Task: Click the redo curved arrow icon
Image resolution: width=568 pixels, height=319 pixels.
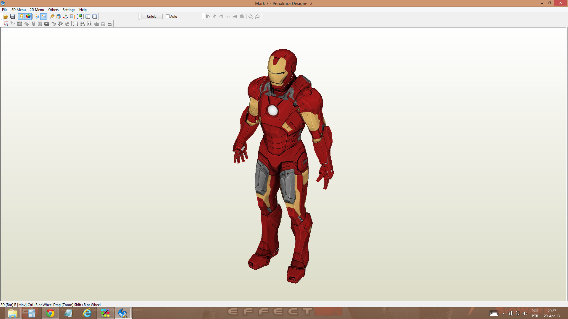Action: click(67, 24)
